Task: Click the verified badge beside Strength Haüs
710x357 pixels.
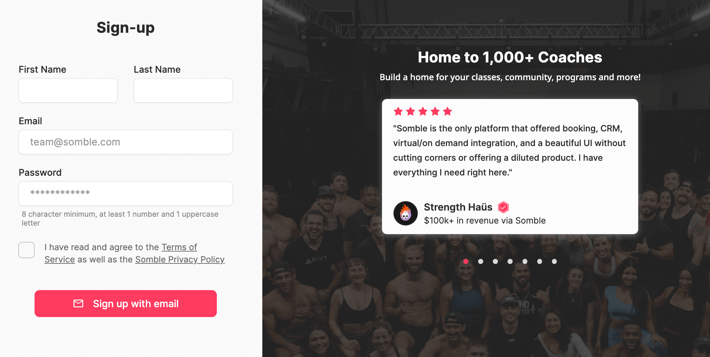Action: pyautogui.click(x=503, y=207)
